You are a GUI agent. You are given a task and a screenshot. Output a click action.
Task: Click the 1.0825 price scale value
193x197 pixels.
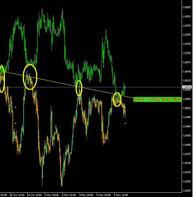187,16
